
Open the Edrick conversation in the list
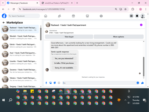20,46
